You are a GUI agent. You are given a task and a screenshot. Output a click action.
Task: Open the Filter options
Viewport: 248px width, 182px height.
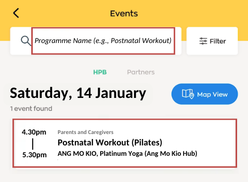click(x=212, y=41)
